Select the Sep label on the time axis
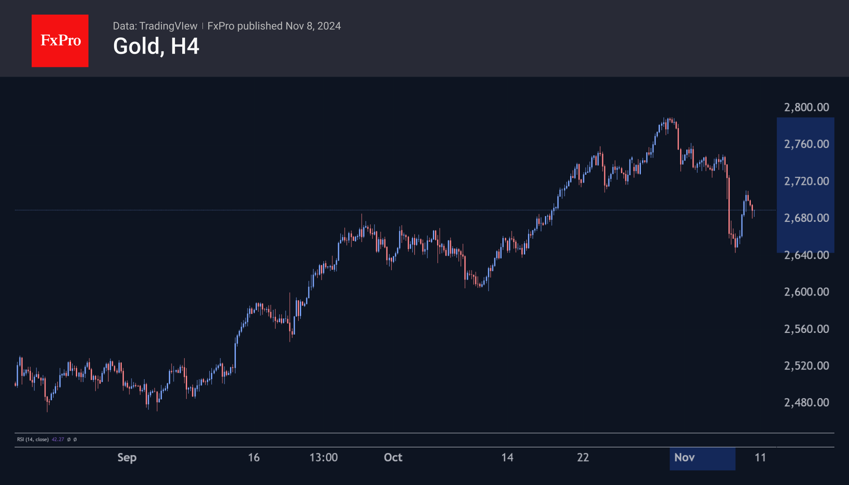Screen dimensions: 849x485 pos(127,457)
